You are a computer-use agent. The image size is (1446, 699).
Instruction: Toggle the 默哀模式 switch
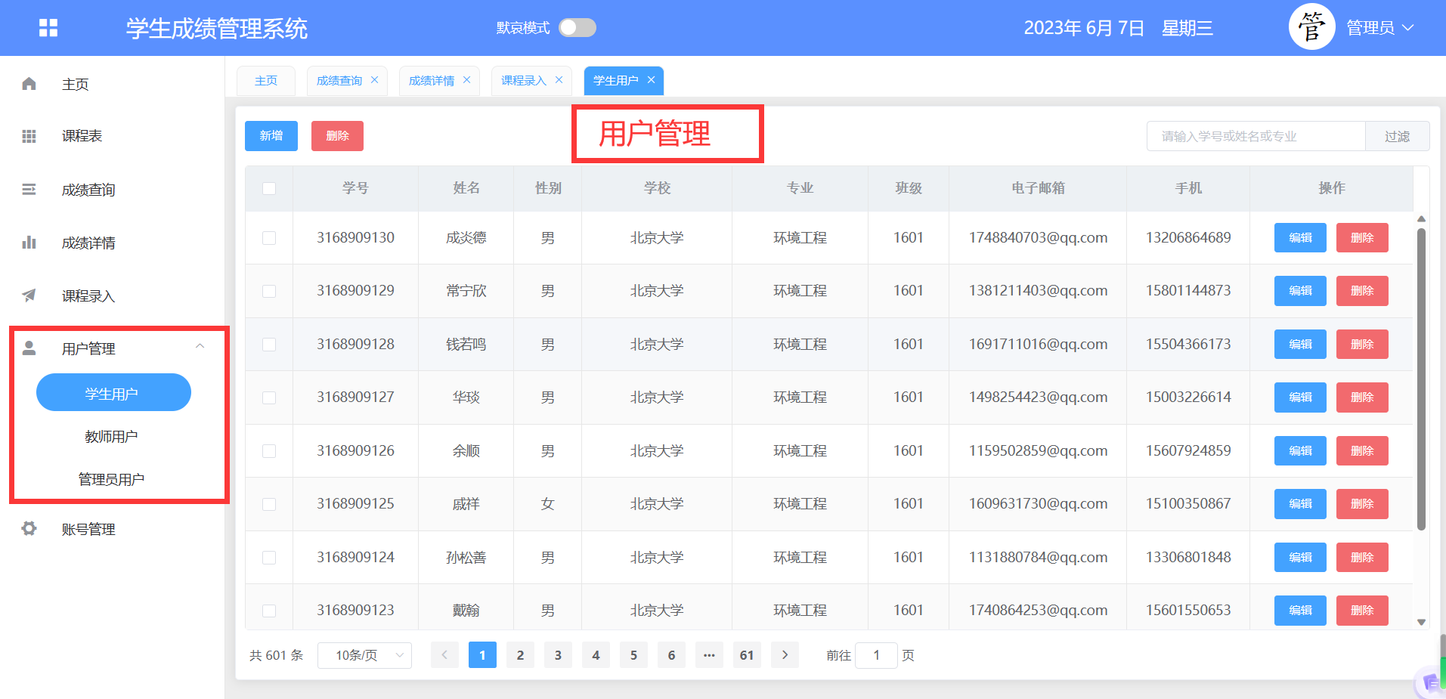[x=577, y=28]
